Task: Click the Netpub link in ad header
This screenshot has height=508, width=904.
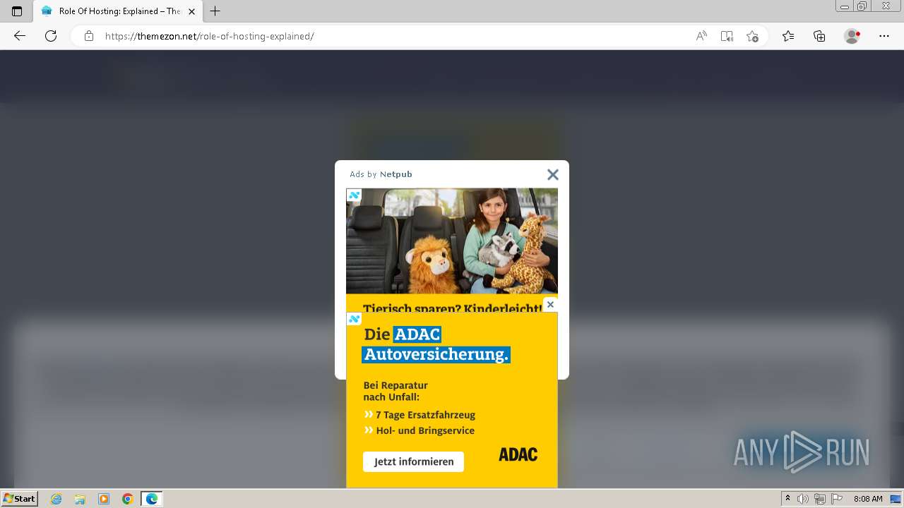Action: [x=396, y=174]
